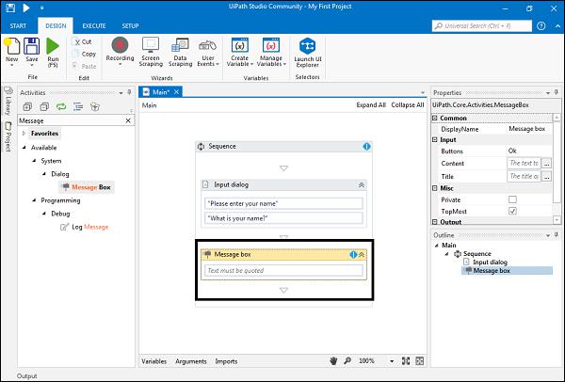Collapse the Programming tree node
The image size is (565, 382).
[34, 200]
